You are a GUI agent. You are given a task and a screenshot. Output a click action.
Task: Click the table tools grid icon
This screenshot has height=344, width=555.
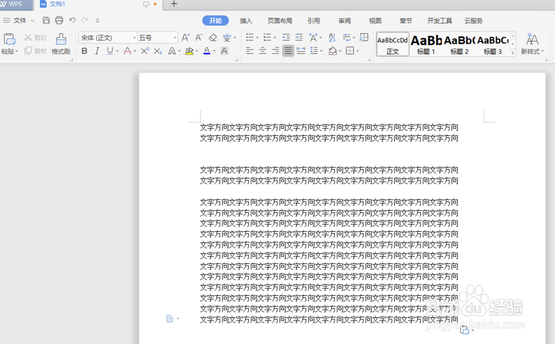(x=364, y=37)
